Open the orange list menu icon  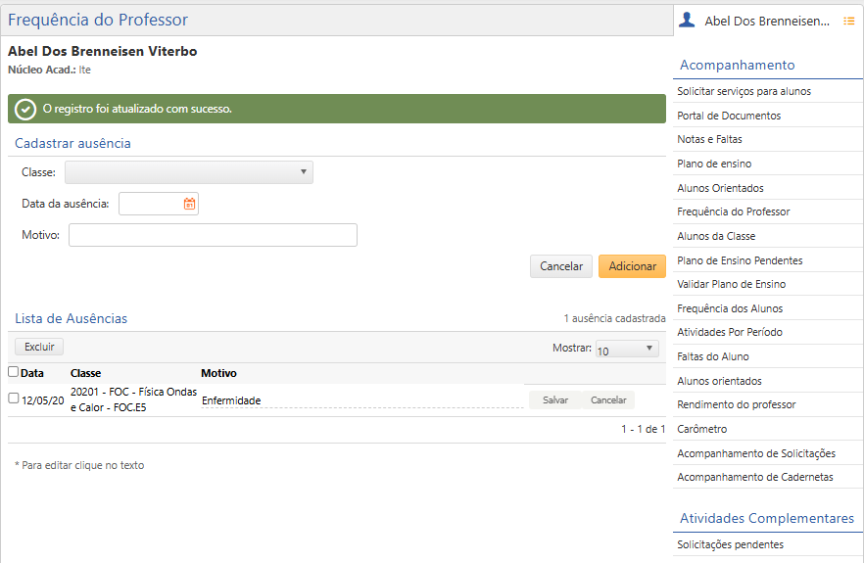pyautogui.click(x=848, y=21)
